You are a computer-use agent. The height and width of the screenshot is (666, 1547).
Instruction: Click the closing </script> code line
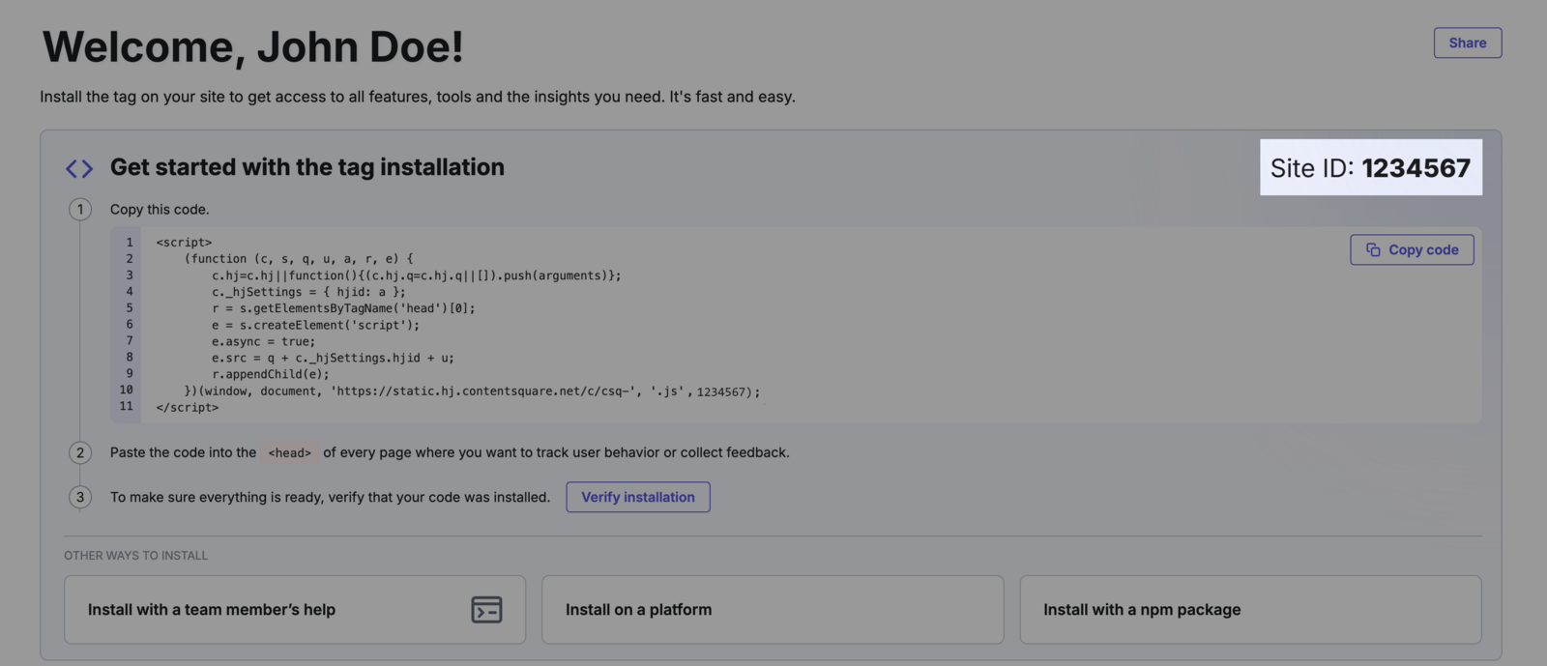tap(188, 408)
